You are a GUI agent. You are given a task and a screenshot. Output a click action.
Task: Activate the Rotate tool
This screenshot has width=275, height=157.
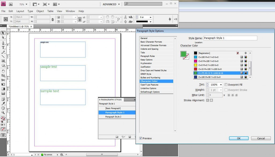click(3, 71)
